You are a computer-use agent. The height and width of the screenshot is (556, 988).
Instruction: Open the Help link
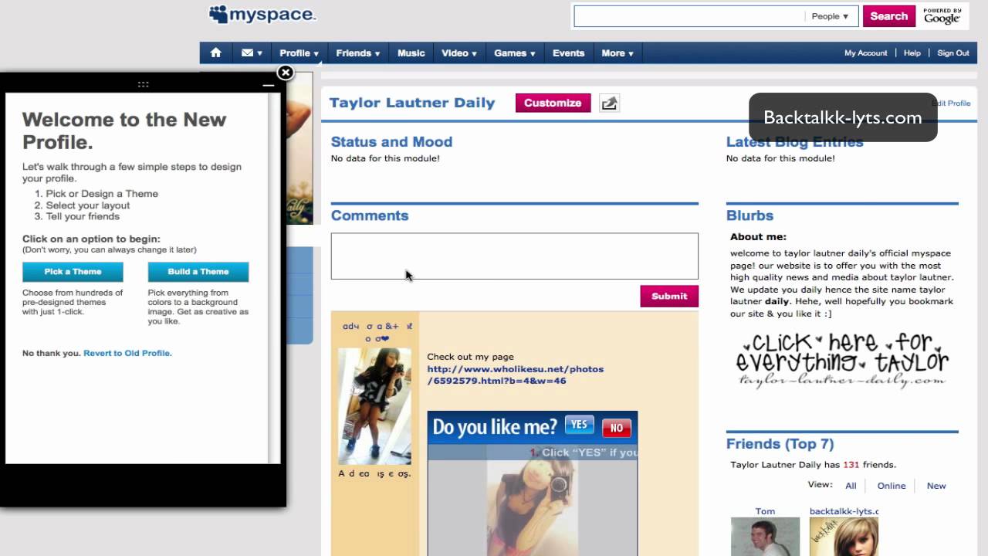click(912, 53)
